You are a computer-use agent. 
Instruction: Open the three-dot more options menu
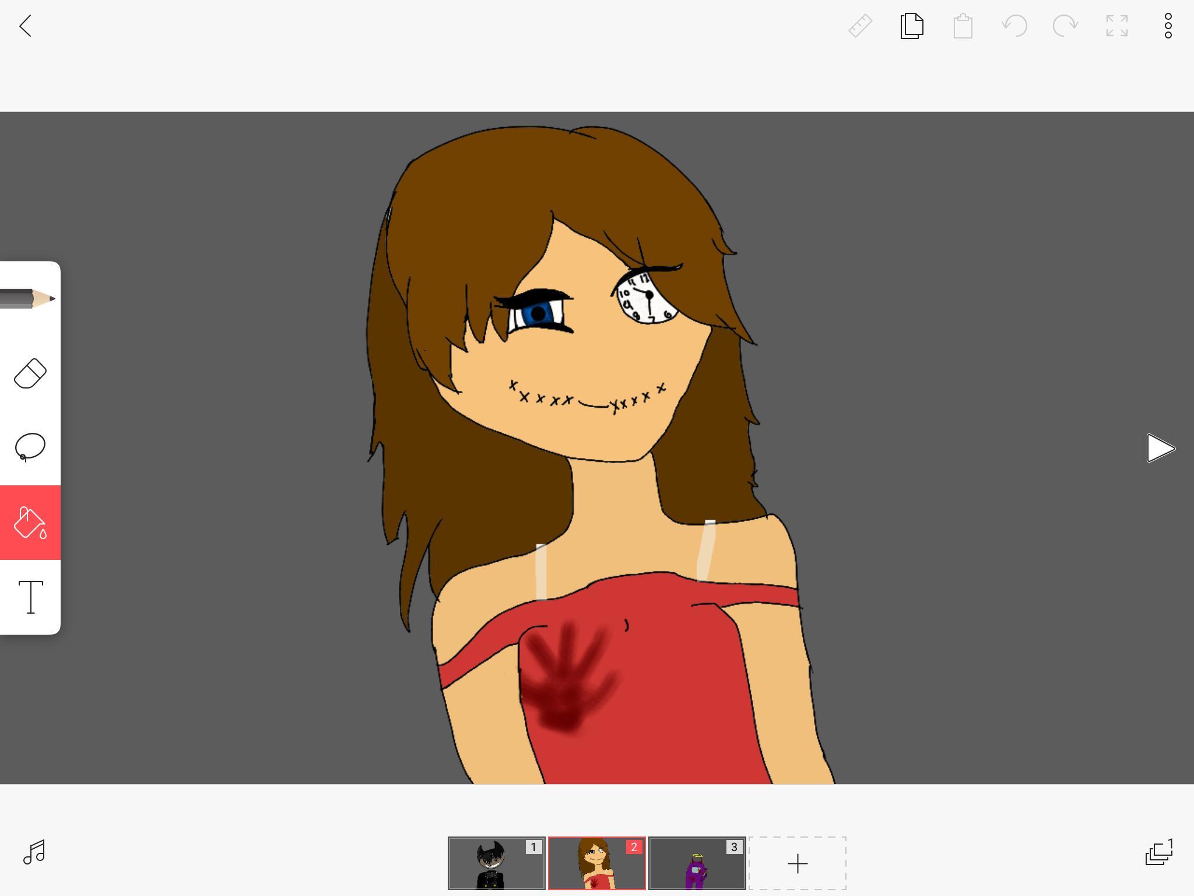click(1168, 26)
